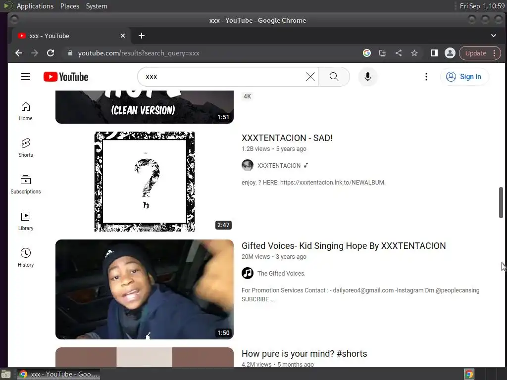Image resolution: width=507 pixels, height=380 pixels.
Task: Click taskbar xxx - YouTube window button
Action: pyautogui.click(x=58, y=374)
